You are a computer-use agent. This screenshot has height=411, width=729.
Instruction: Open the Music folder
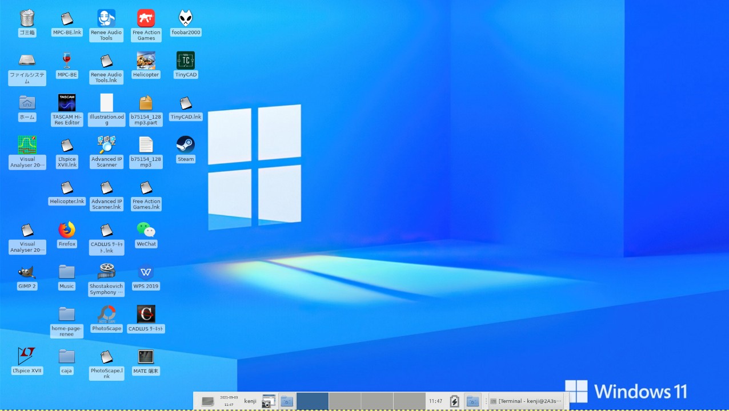[66, 272]
